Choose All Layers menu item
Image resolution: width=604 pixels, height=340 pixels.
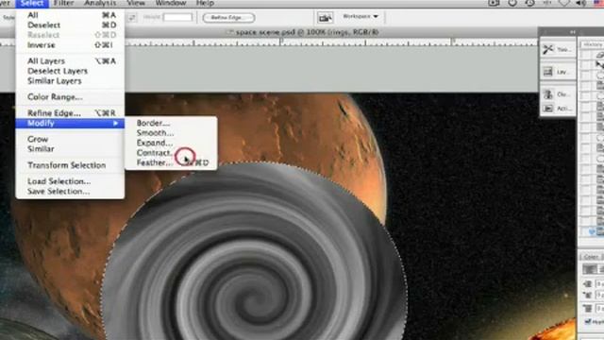tap(70, 60)
